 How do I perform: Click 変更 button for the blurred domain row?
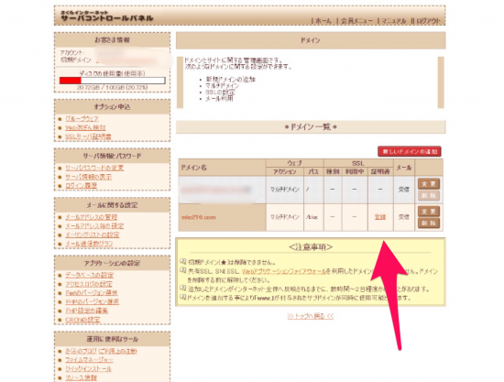429,184
